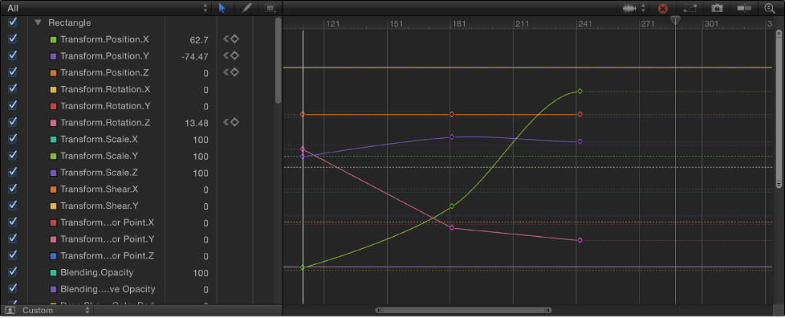Click the green Transform.Position.X color swatch
Screen dimensions: 785x318
click(53, 39)
